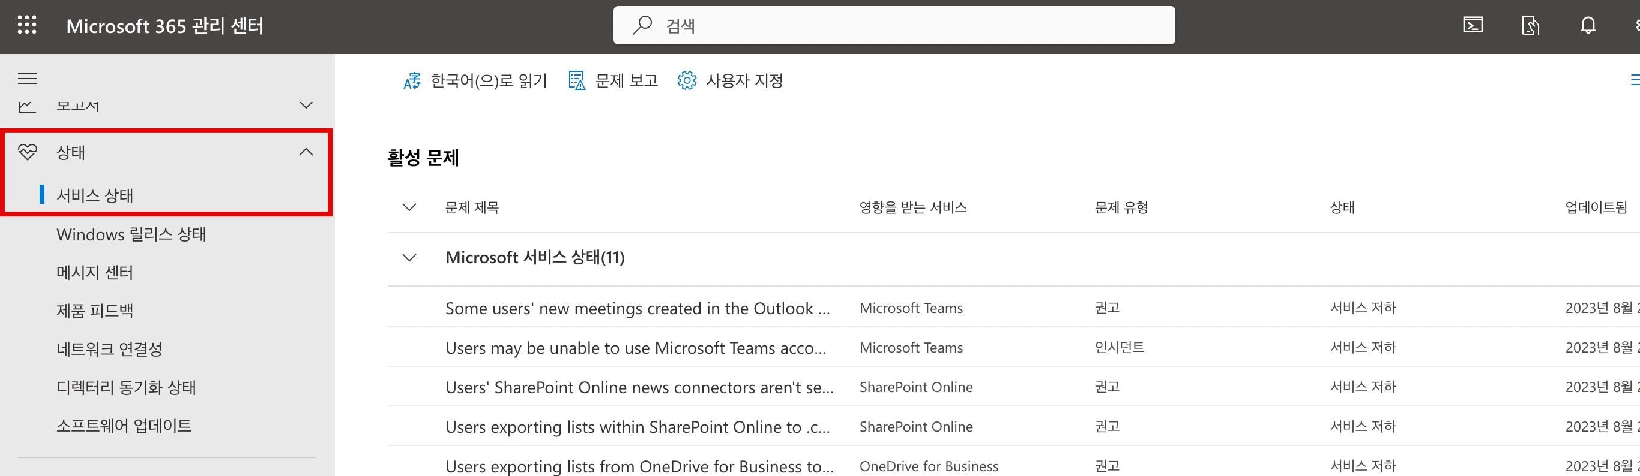Select 서비스 상태 in the sidebar
The height and width of the screenshot is (476, 1640).
95,195
